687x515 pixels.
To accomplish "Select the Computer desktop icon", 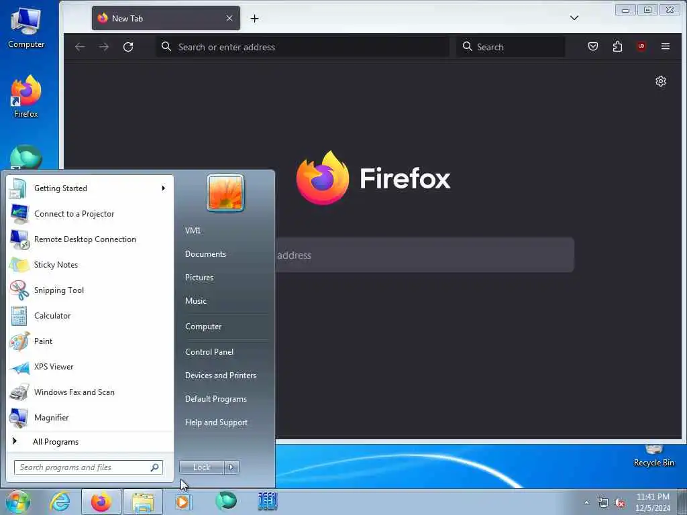I will (x=26, y=27).
